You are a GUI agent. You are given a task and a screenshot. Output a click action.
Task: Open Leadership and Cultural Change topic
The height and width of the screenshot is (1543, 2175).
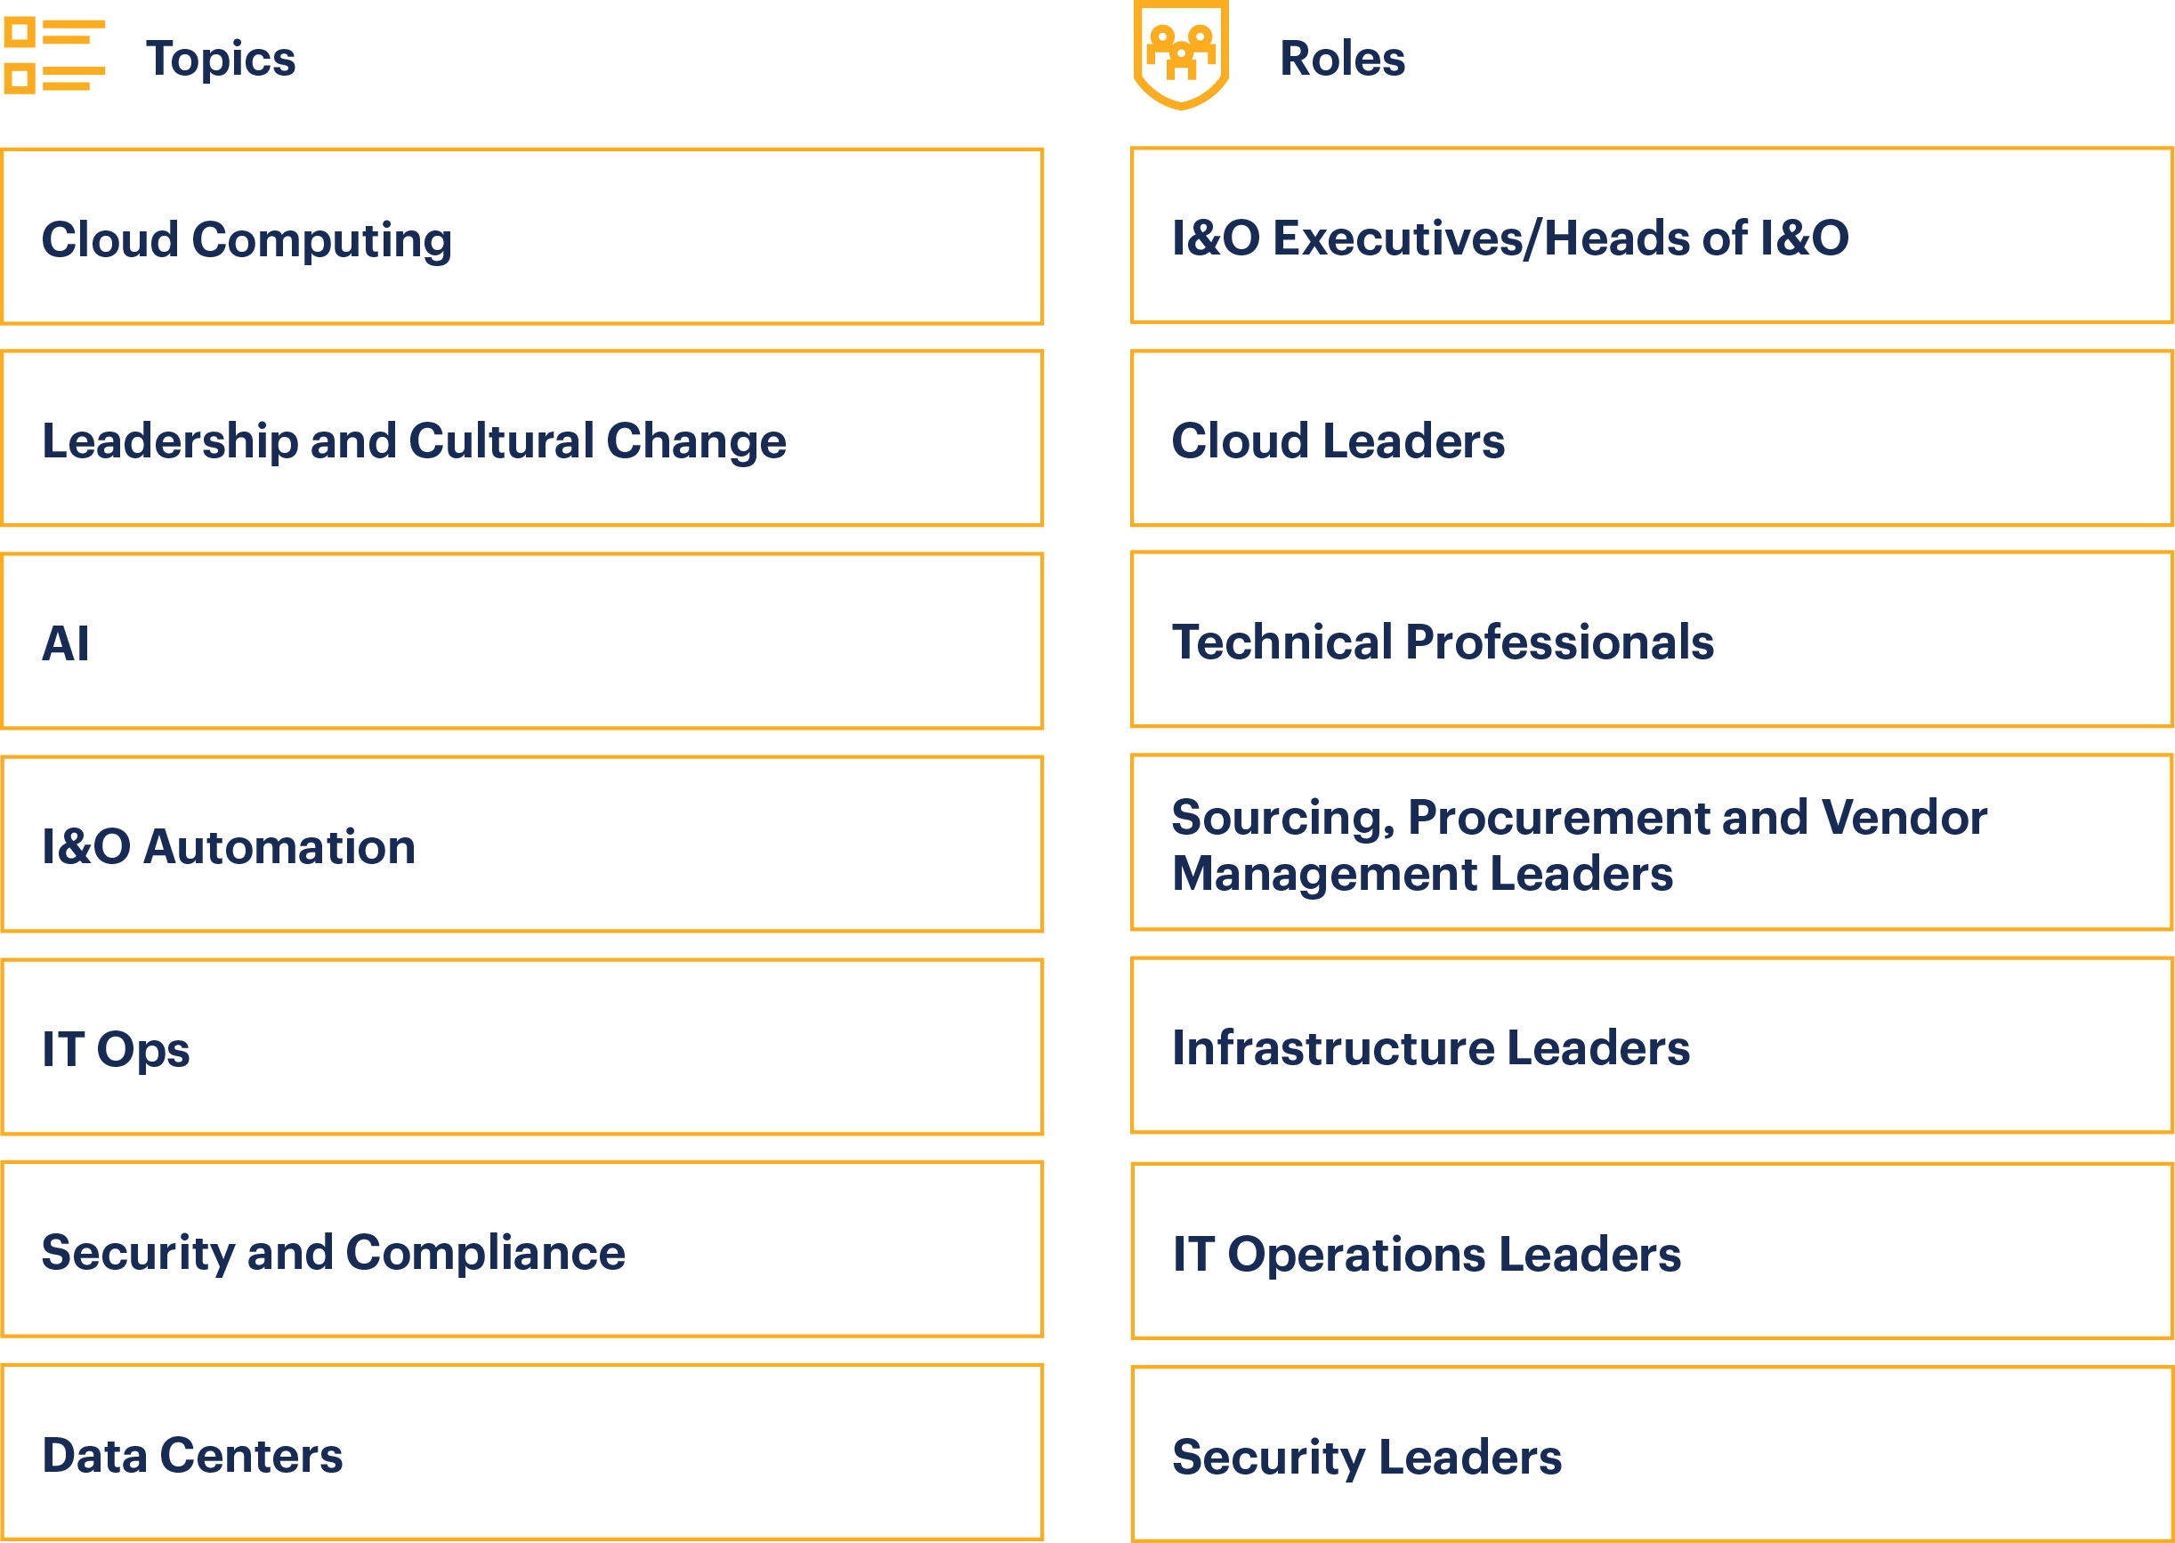click(x=522, y=438)
